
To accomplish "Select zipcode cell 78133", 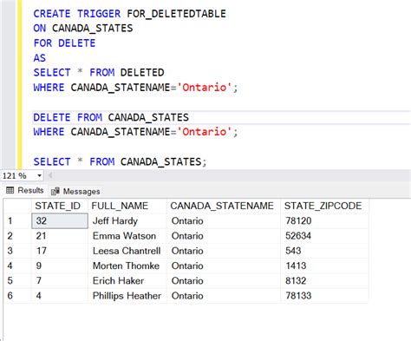I will point(324,296).
